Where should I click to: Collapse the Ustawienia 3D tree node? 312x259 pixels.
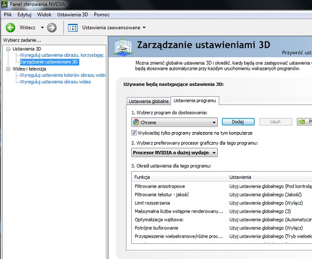pos(8,49)
